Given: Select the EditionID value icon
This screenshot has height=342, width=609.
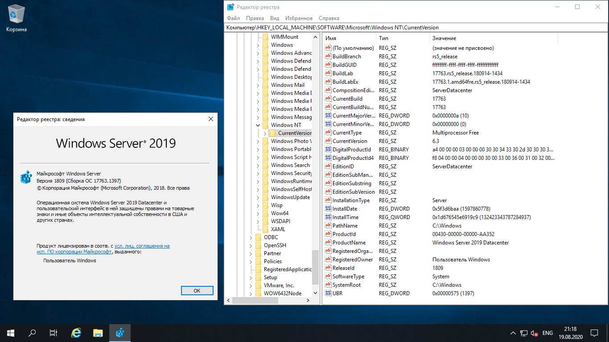Looking at the screenshot, I should (x=328, y=167).
